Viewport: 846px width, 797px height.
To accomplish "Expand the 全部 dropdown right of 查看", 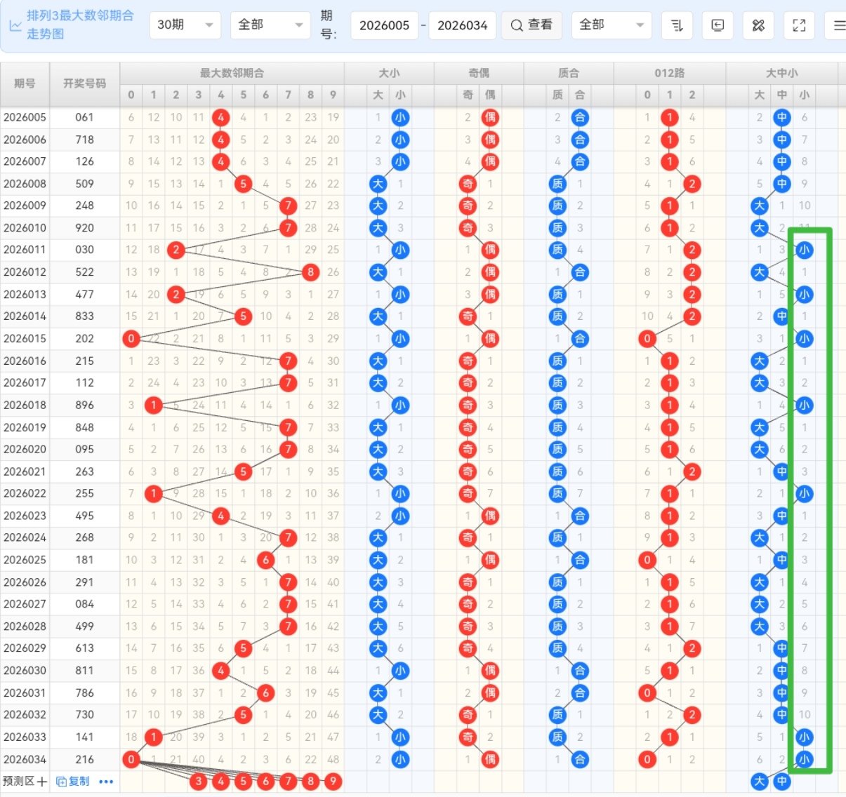I will [x=611, y=25].
